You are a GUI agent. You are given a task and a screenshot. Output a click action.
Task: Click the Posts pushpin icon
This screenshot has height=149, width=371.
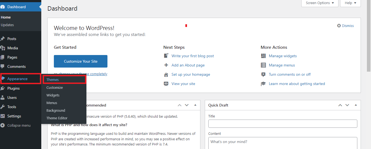[2, 39]
